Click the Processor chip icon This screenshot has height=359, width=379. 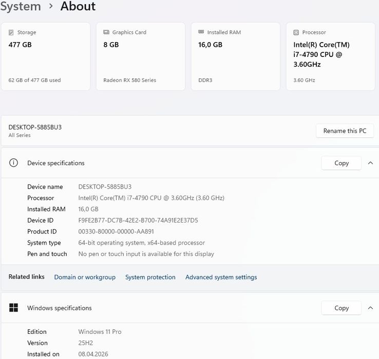click(296, 32)
